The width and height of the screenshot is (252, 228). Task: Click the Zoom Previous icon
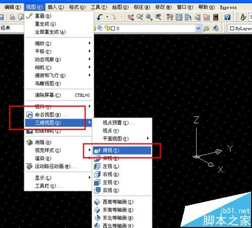click(x=158, y=17)
